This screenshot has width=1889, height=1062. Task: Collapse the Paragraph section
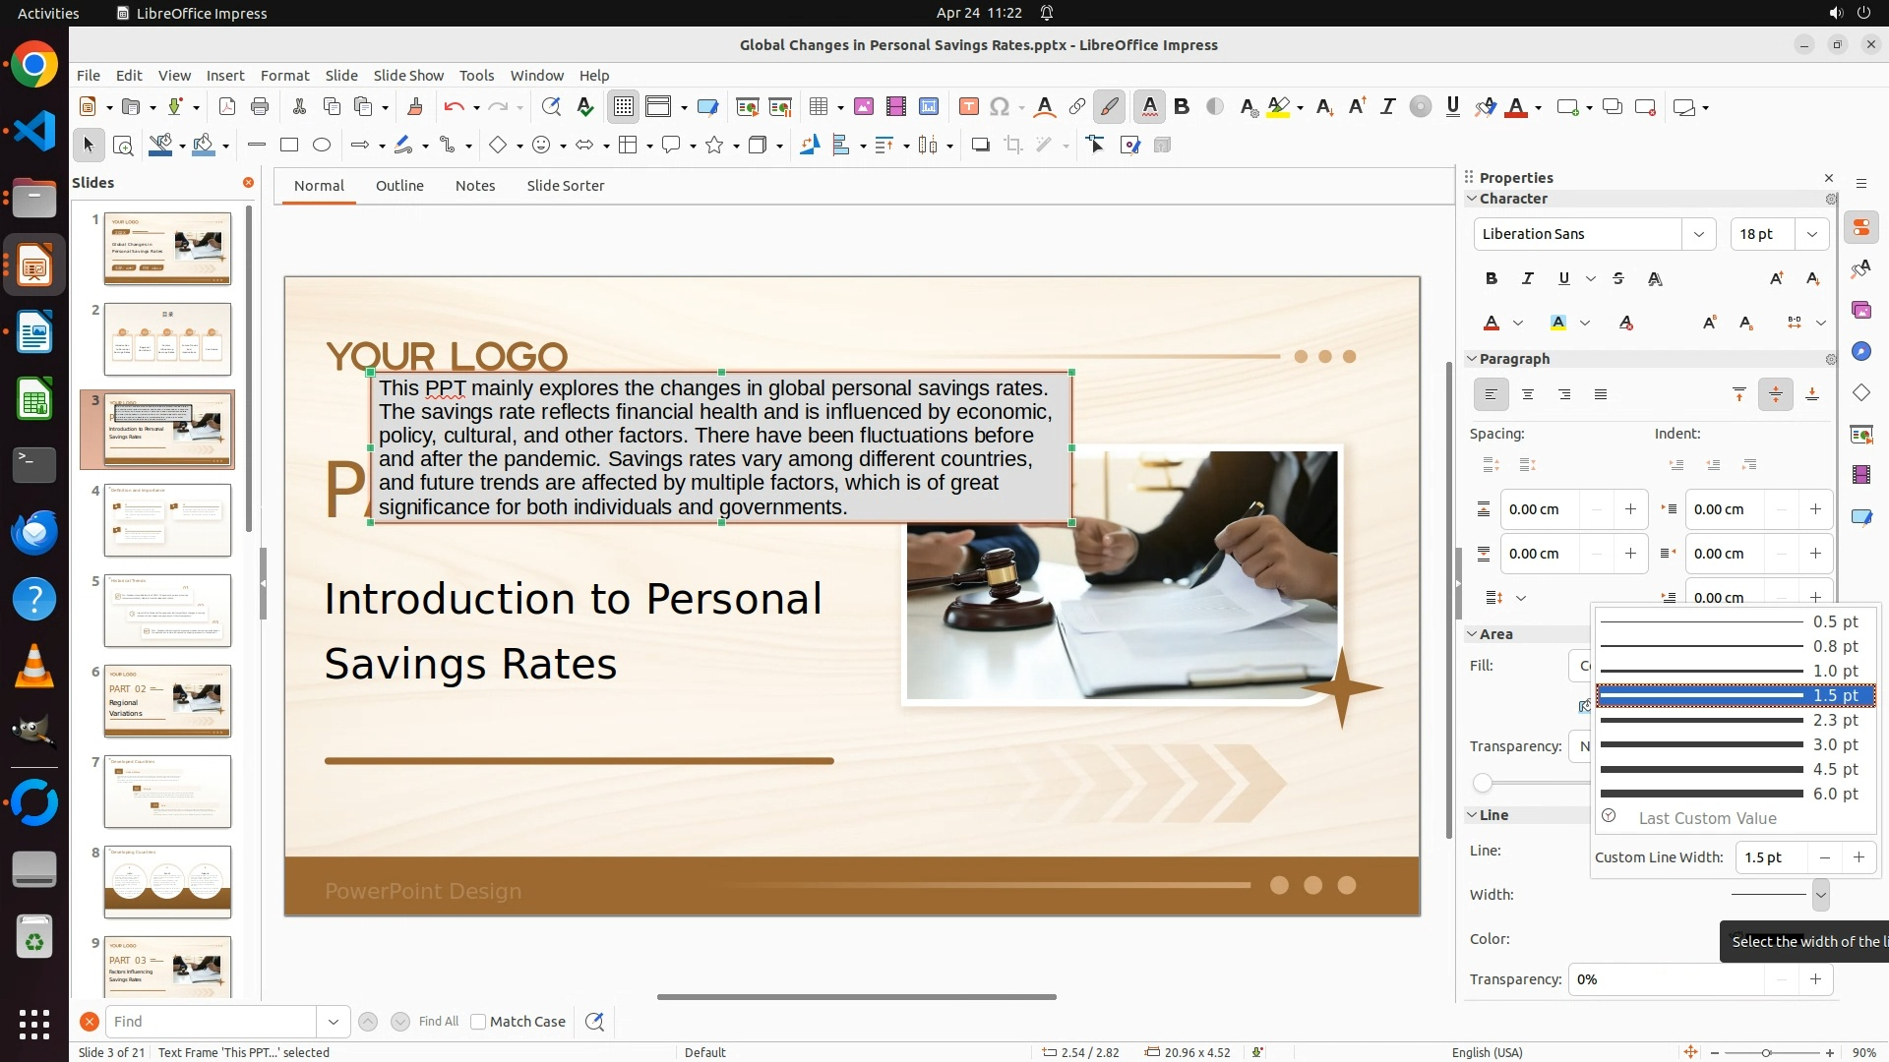pos(1473,359)
